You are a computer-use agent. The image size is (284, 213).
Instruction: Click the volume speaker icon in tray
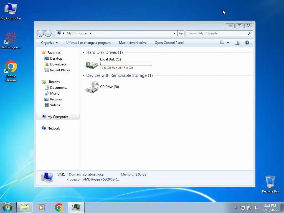tap(256, 208)
